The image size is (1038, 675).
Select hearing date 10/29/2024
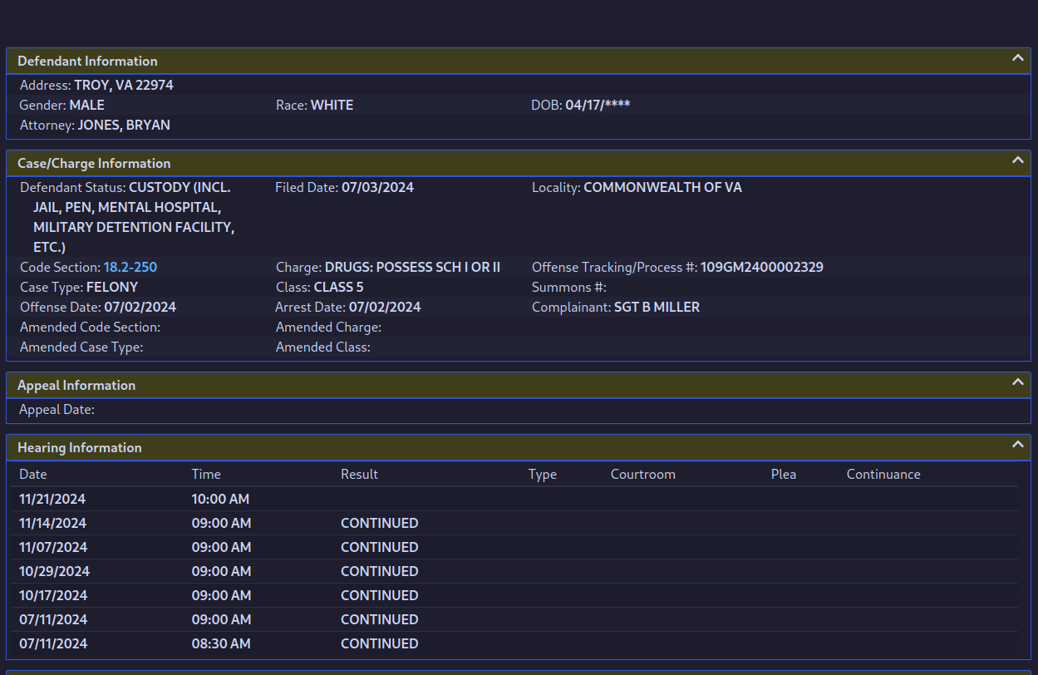point(54,571)
